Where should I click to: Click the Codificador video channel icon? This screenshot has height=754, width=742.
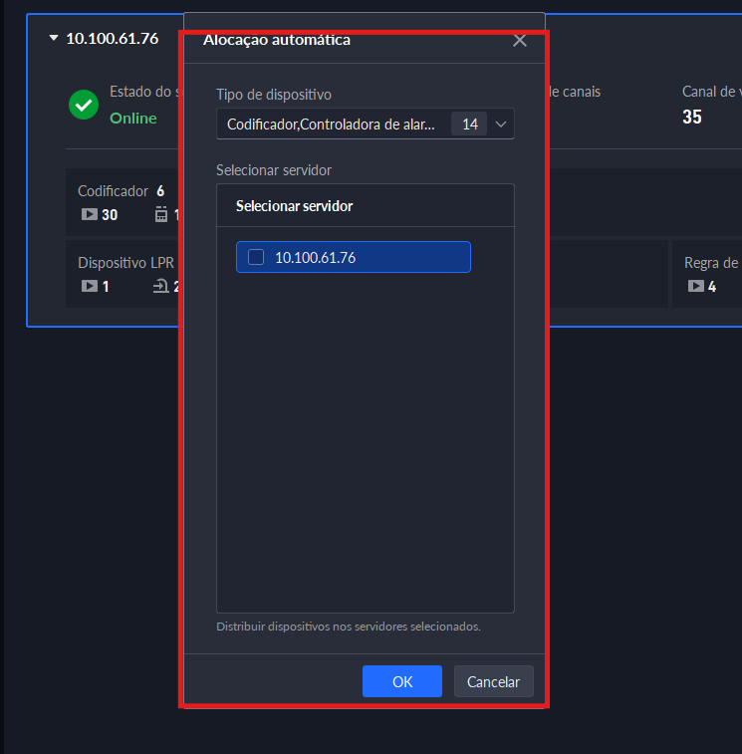(89, 214)
